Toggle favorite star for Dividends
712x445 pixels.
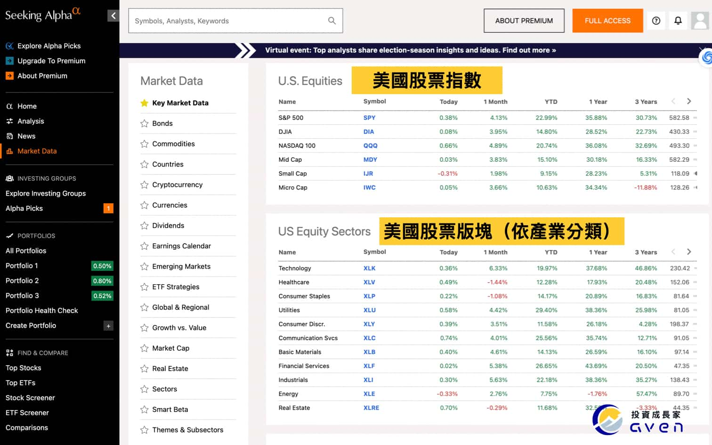[144, 226]
